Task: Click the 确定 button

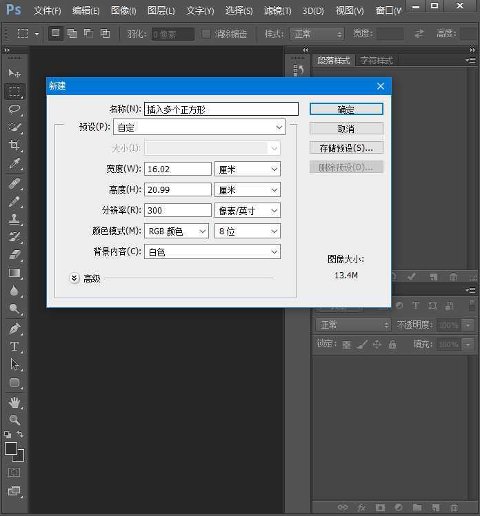Action: 346,110
